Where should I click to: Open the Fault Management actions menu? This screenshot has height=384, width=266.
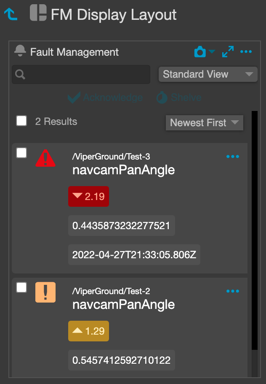coord(246,51)
